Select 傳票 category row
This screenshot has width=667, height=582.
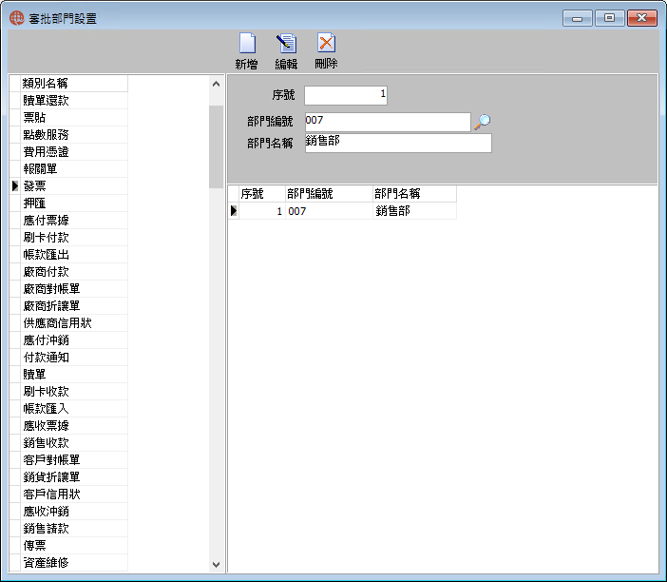[x=74, y=545]
